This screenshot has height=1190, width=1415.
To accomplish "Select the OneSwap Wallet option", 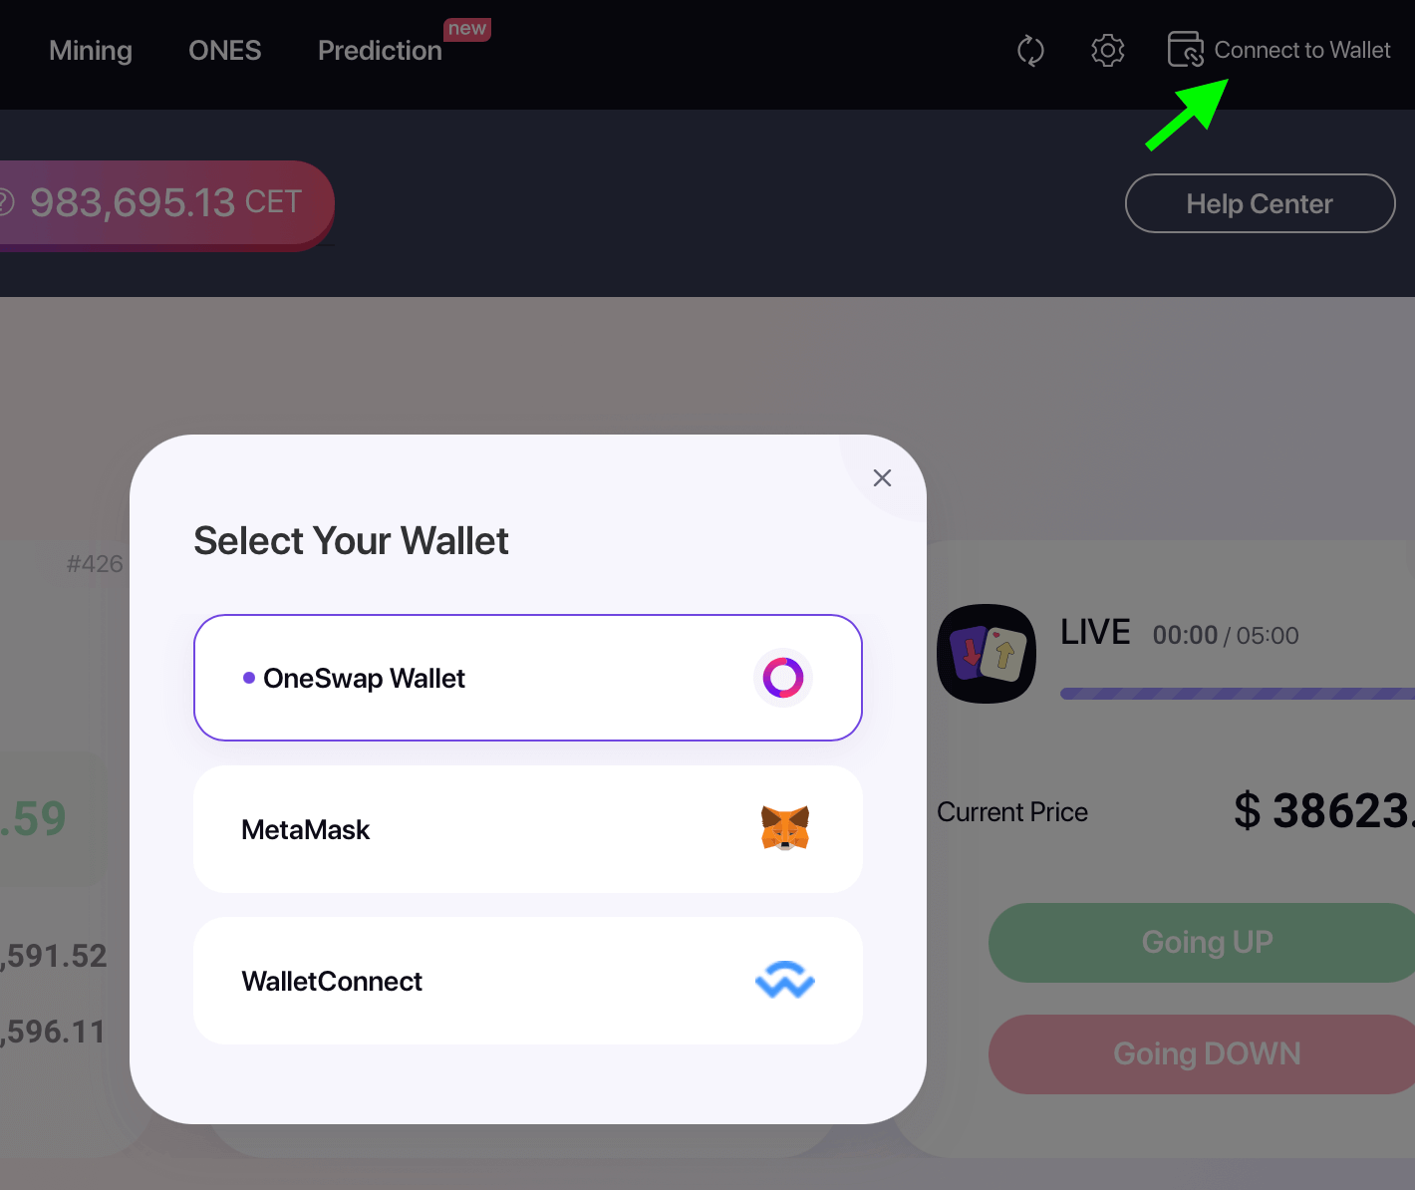I will point(528,678).
